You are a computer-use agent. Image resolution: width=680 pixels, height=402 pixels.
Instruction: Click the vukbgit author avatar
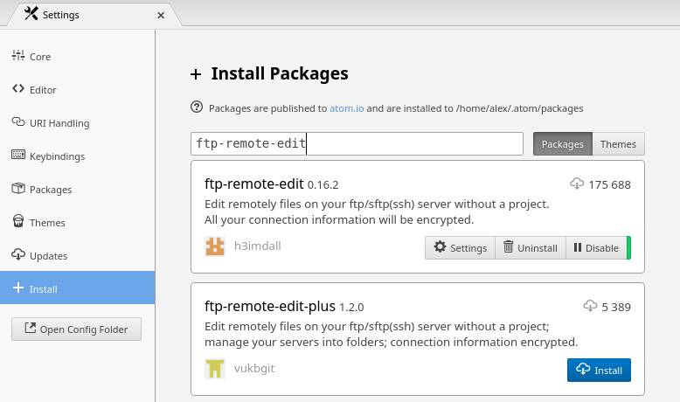215,369
